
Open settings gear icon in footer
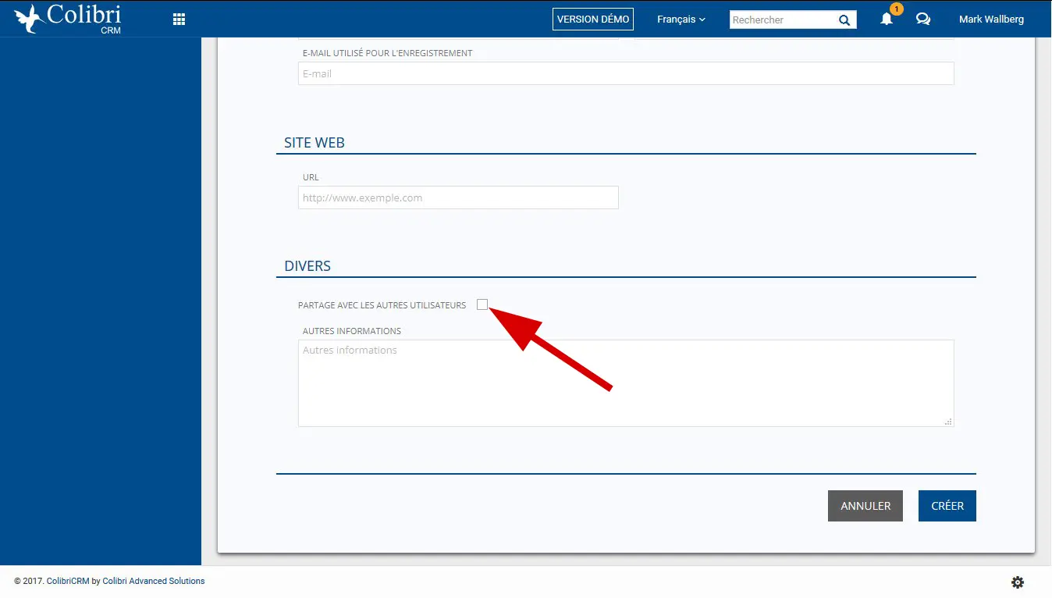pos(1018,582)
